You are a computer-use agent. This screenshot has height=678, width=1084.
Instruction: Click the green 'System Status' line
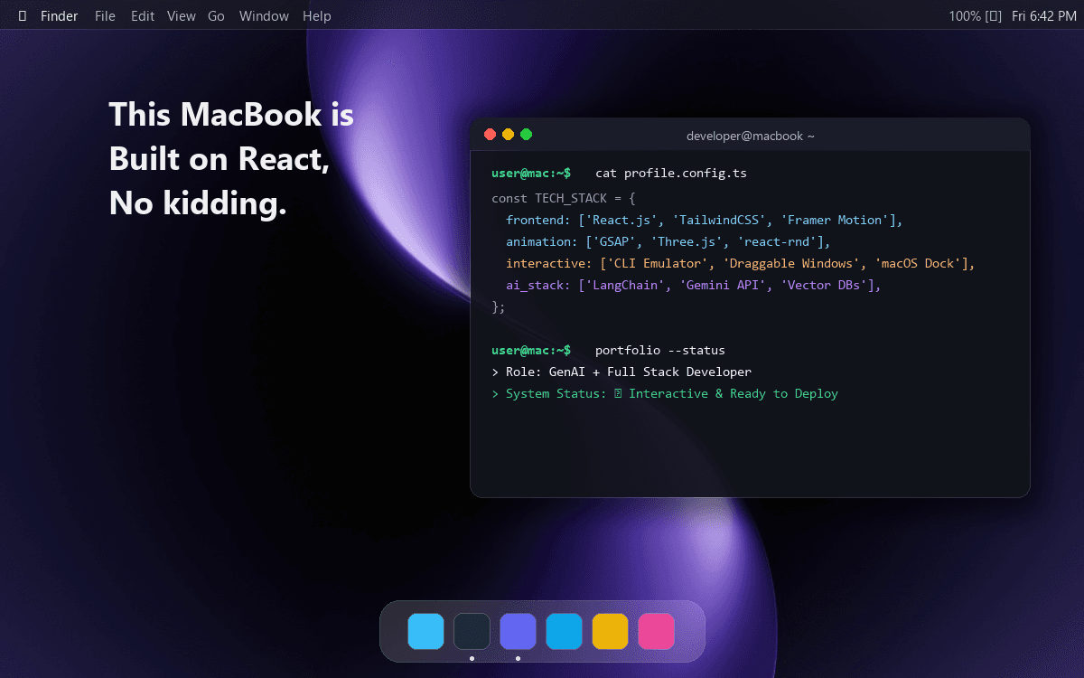665,393
